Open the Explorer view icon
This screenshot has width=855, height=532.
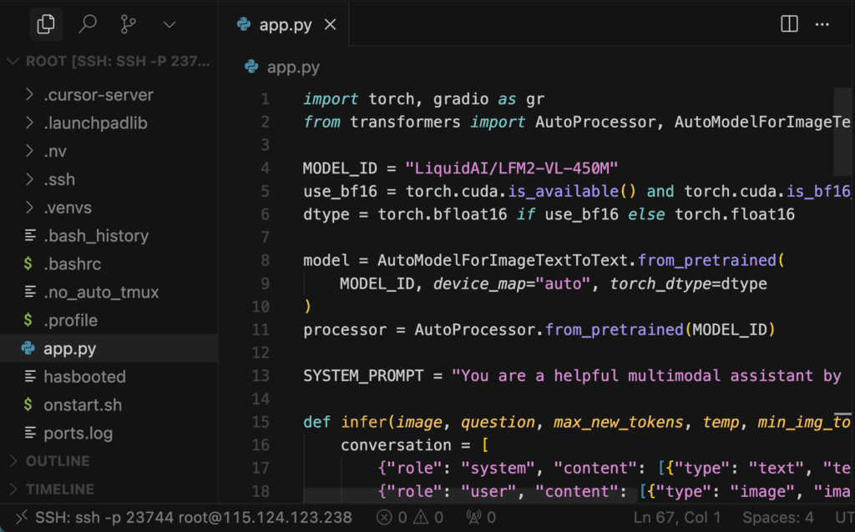[x=47, y=24]
